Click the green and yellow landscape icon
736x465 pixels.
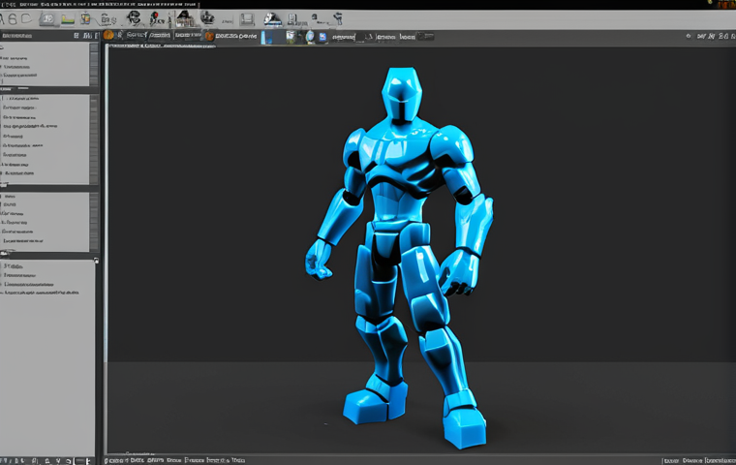click(x=68, y=19)
